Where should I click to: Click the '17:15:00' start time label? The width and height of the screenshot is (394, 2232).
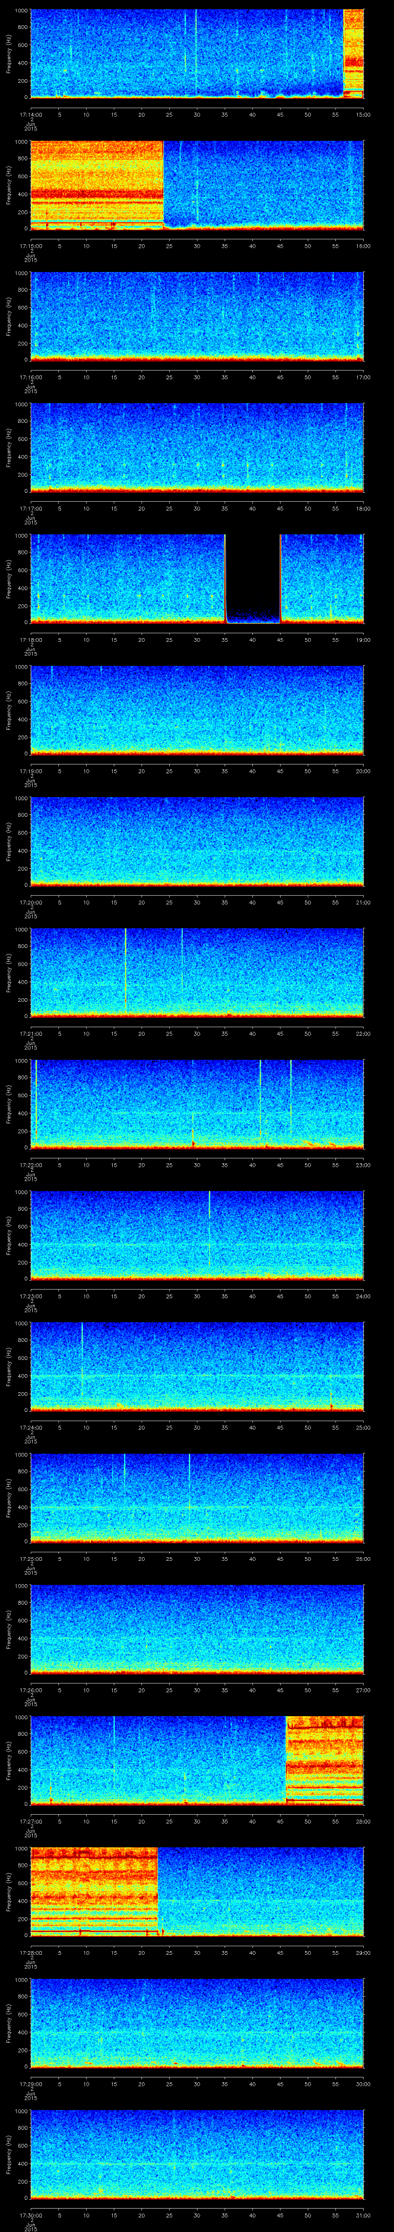(30, 246)
